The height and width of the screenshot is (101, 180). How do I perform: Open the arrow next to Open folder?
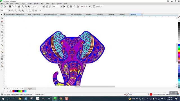pos(7,6)
